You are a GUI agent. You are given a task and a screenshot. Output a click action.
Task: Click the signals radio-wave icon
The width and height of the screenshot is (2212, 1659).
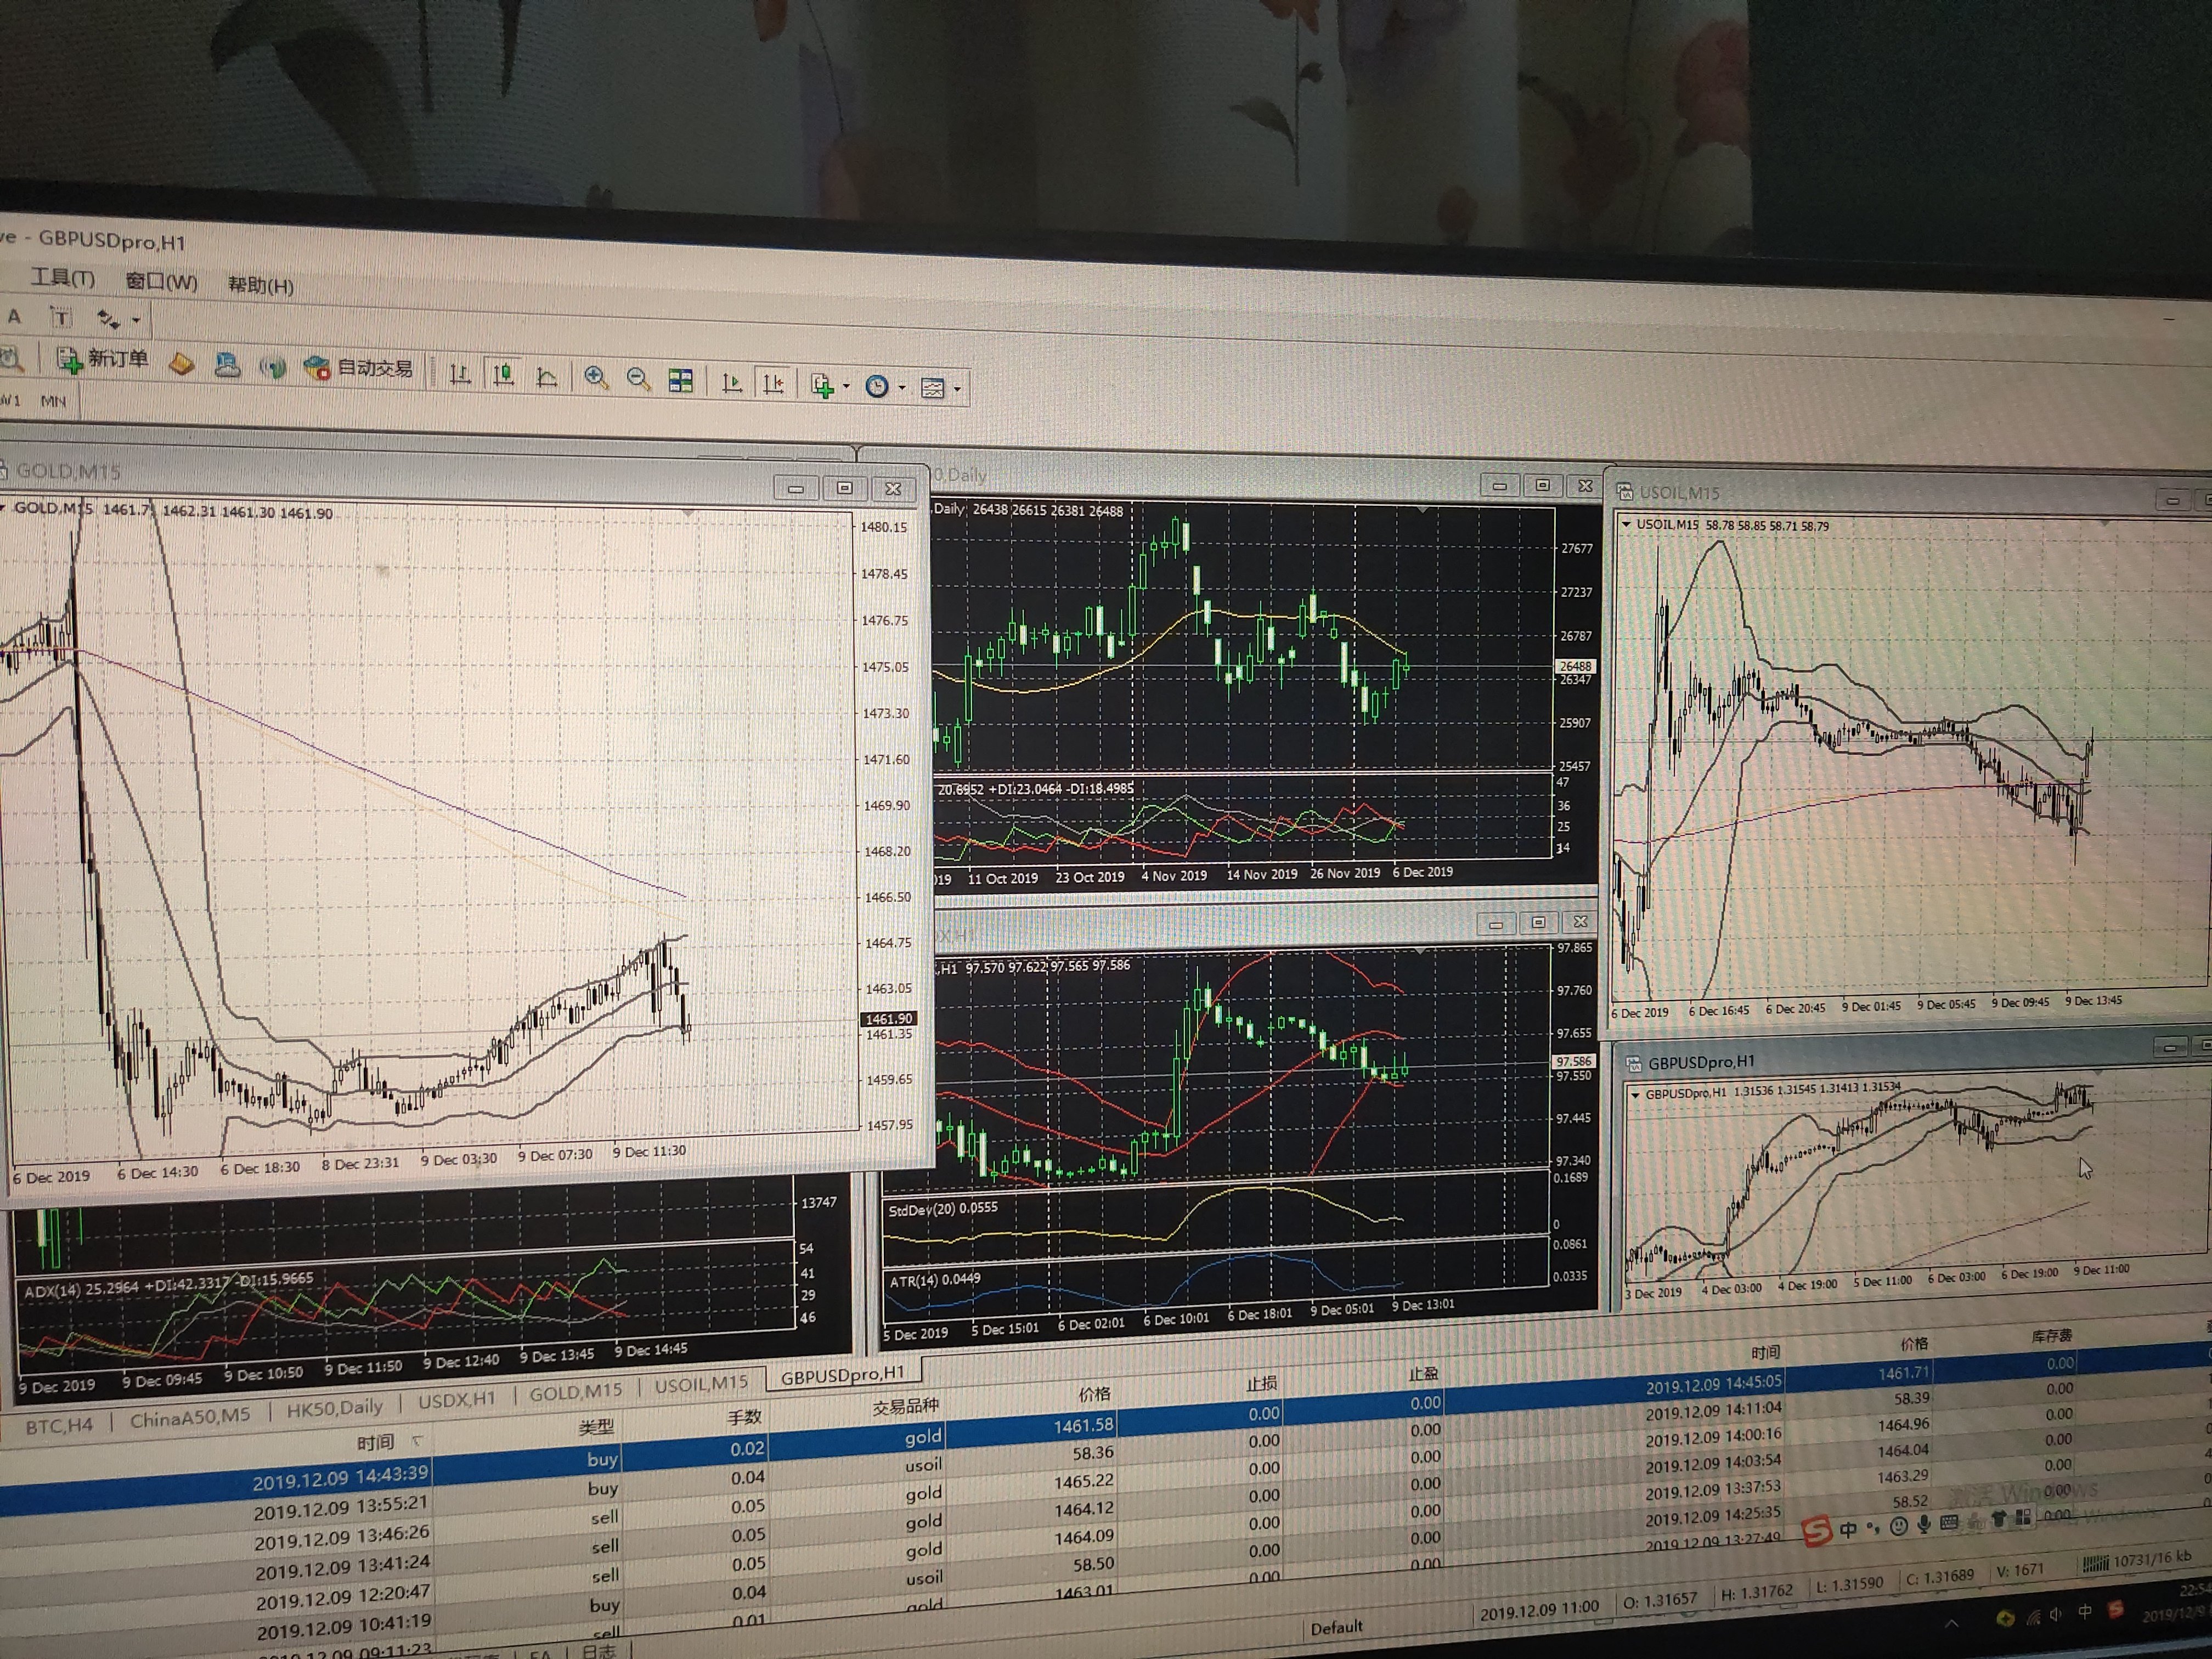(272, 368)
